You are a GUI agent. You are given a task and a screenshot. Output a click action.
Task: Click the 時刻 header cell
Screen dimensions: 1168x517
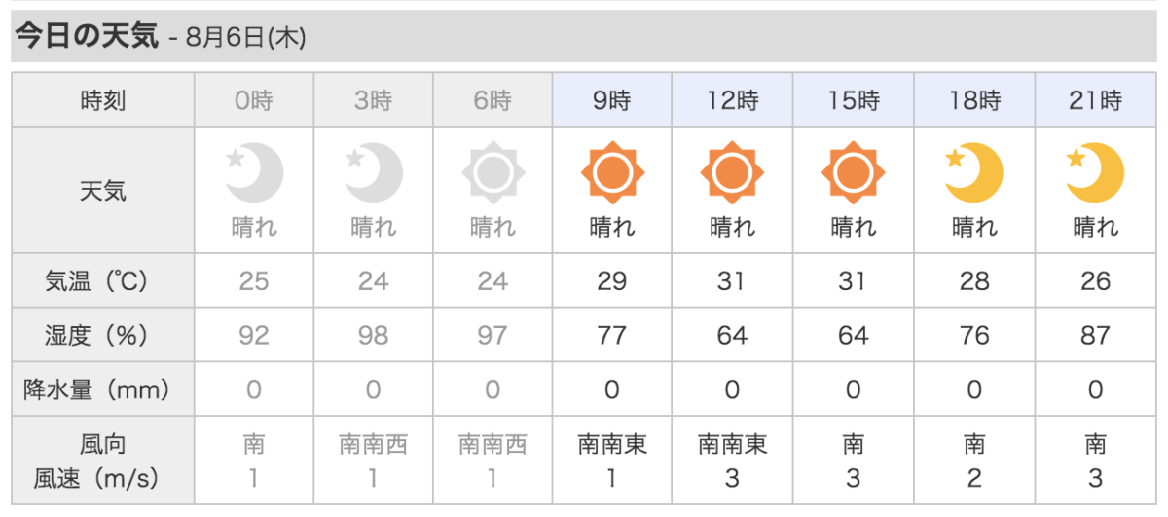(102, 99)
